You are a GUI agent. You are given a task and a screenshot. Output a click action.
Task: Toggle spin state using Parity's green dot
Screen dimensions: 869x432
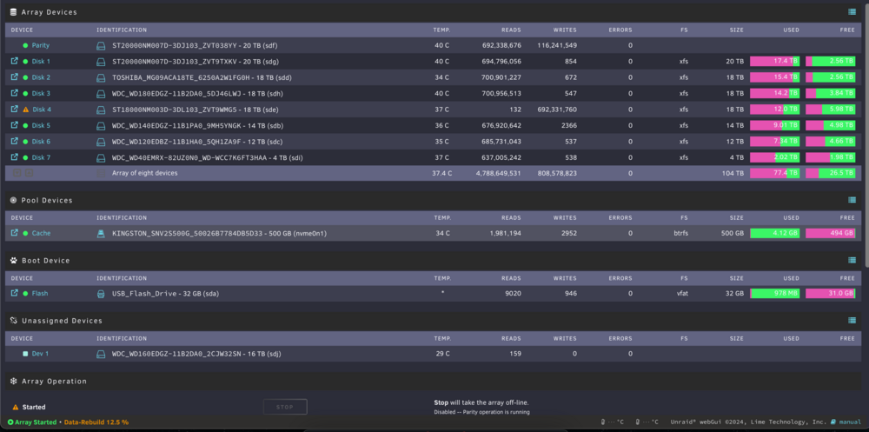coord(25,45)
